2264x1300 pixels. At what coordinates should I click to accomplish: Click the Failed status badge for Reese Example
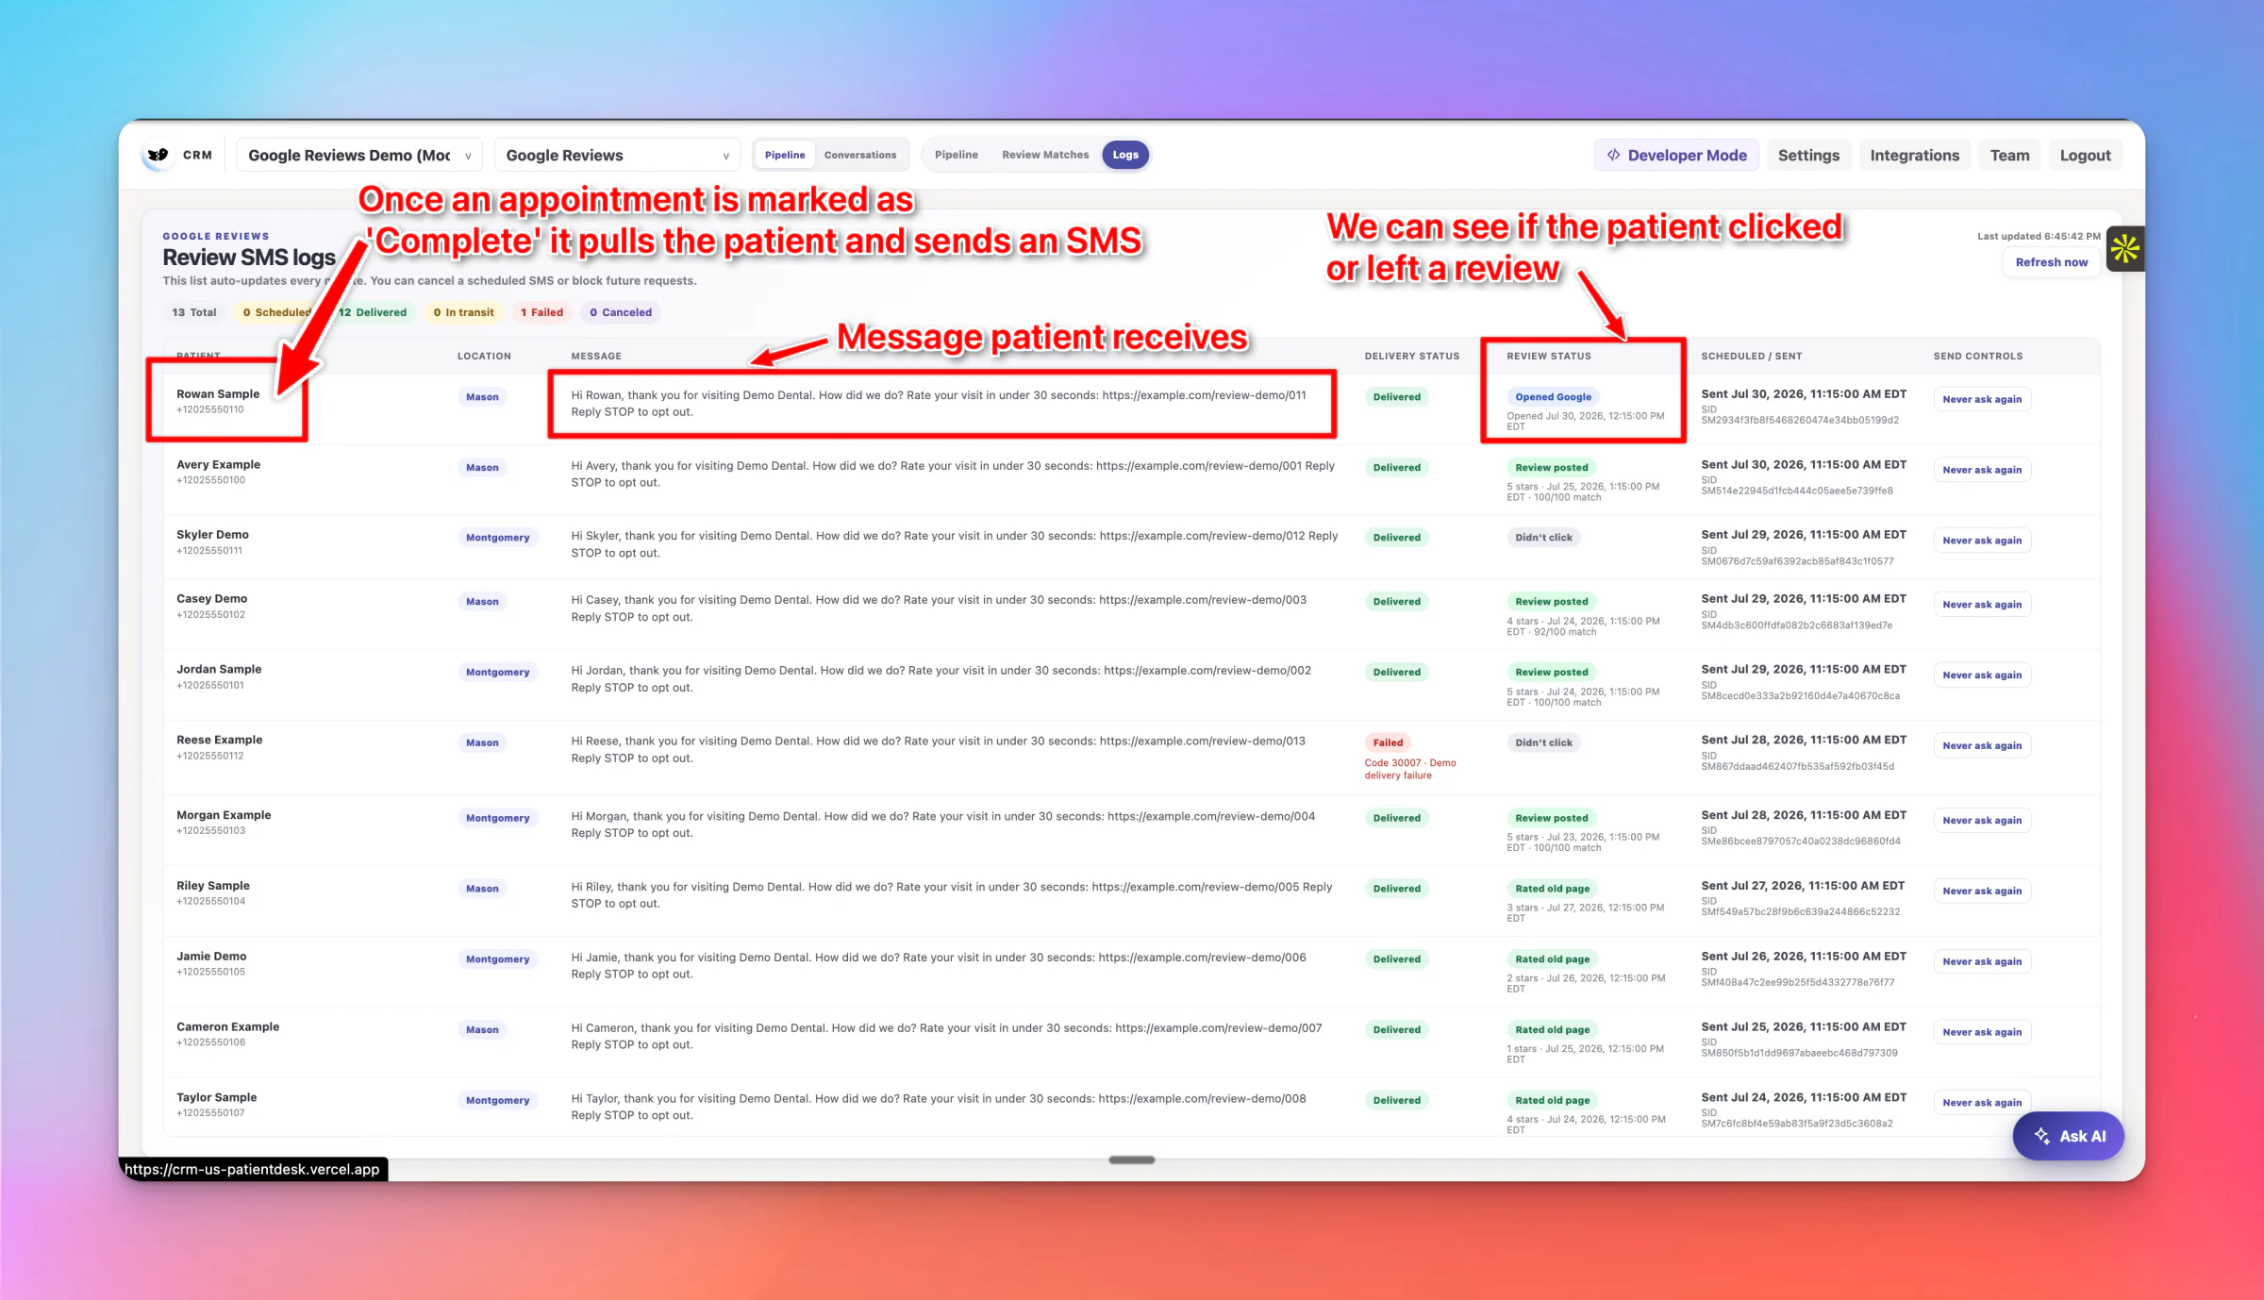click(x=1388, y=742)
